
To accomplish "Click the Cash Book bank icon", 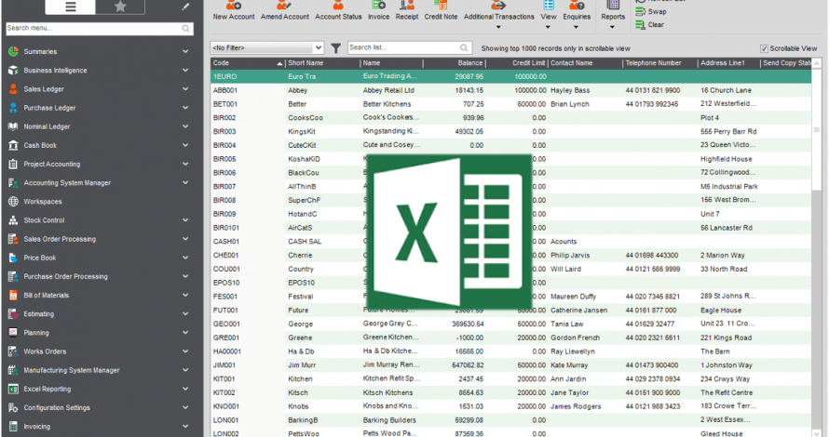I will [13, 145].
